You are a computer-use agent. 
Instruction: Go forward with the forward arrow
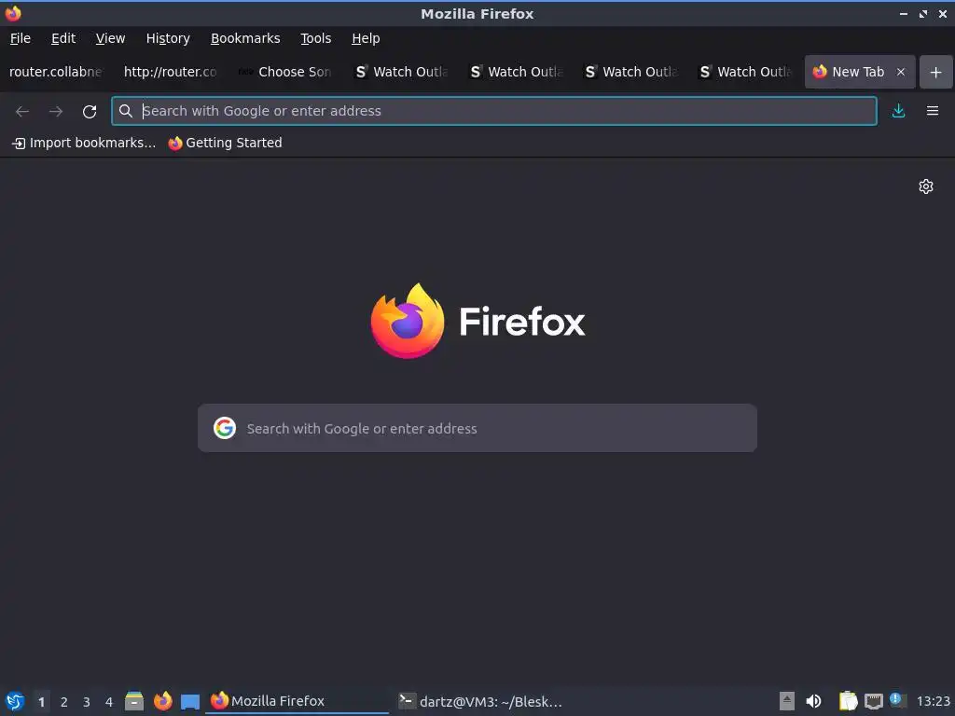[x=55, y=111]
